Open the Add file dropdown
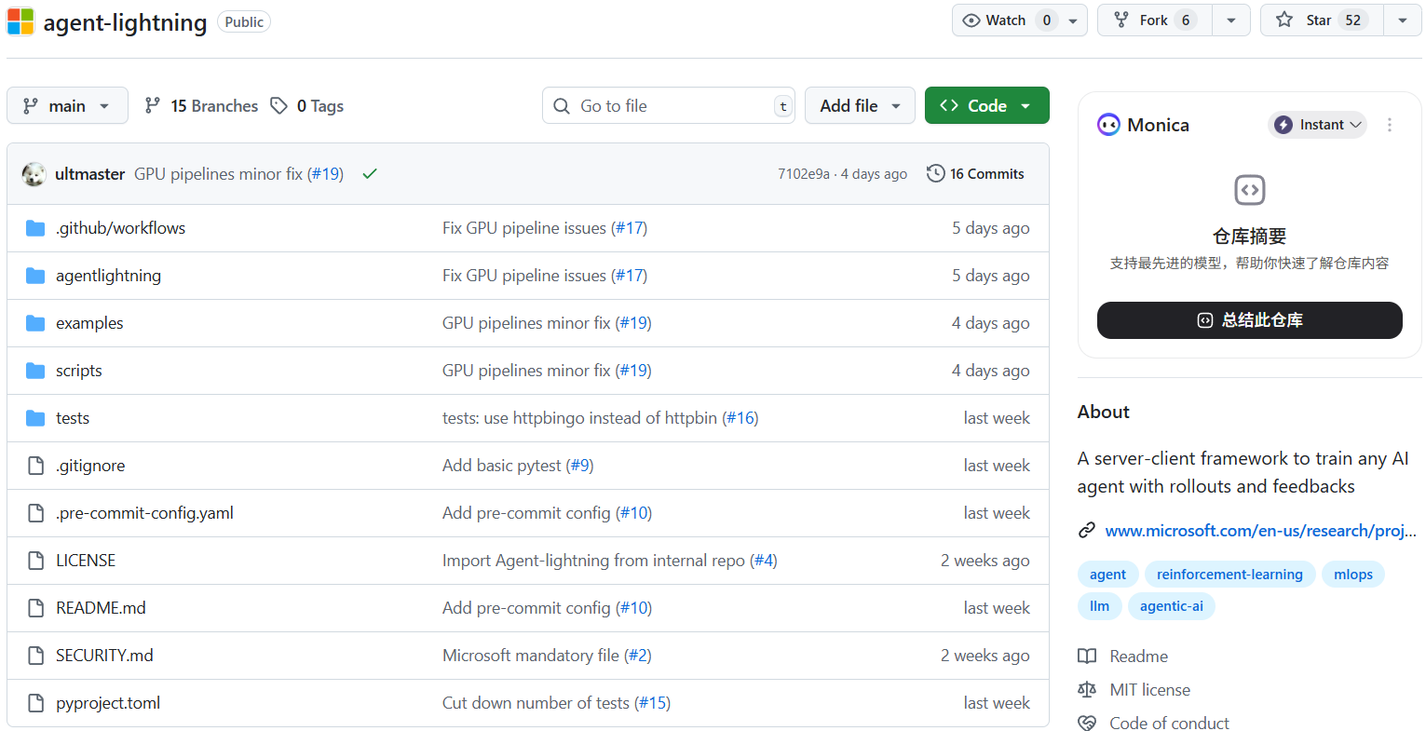Viewport: 1426px width, 731px height. (x=860, y=106)
